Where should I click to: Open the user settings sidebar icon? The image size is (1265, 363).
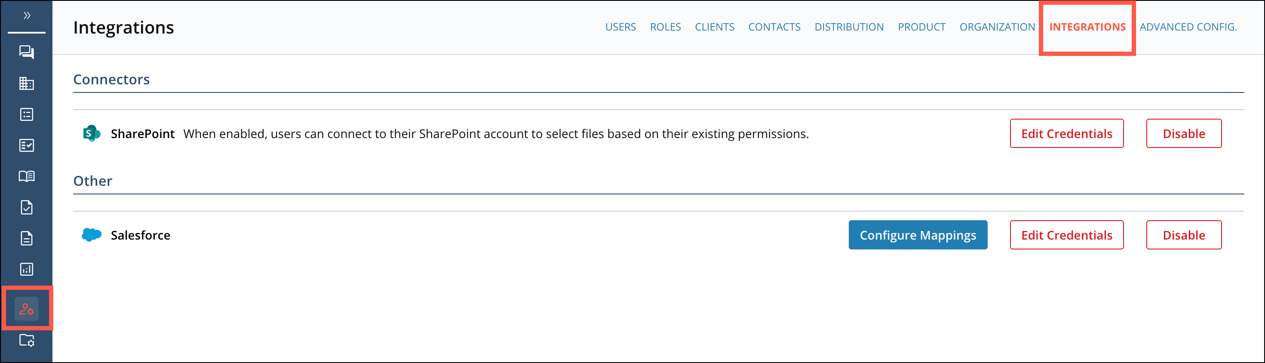tap(27, 309)
